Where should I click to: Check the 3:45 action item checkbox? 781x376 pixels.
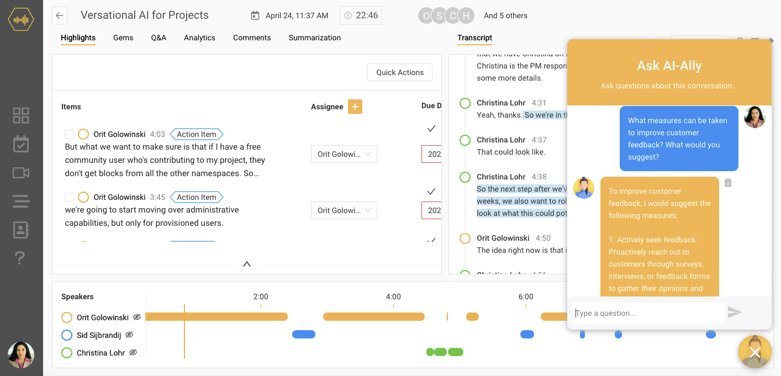point(69,197)
